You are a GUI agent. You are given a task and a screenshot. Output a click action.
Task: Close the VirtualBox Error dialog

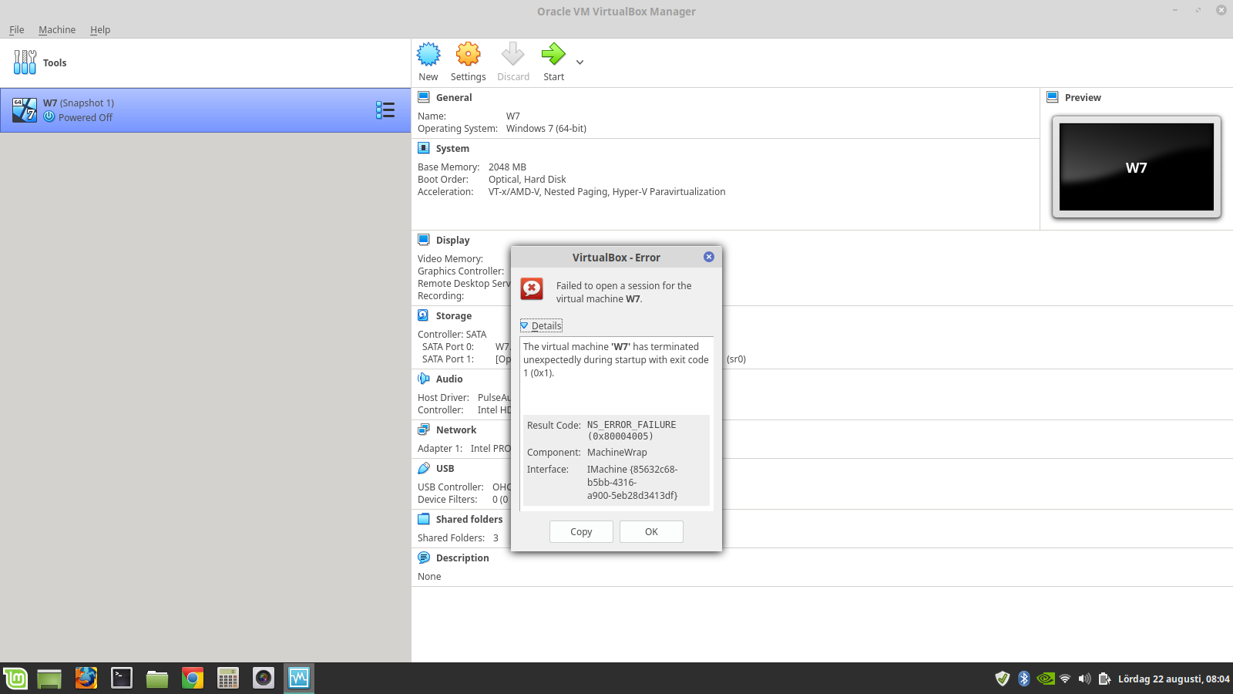(709, 257)
